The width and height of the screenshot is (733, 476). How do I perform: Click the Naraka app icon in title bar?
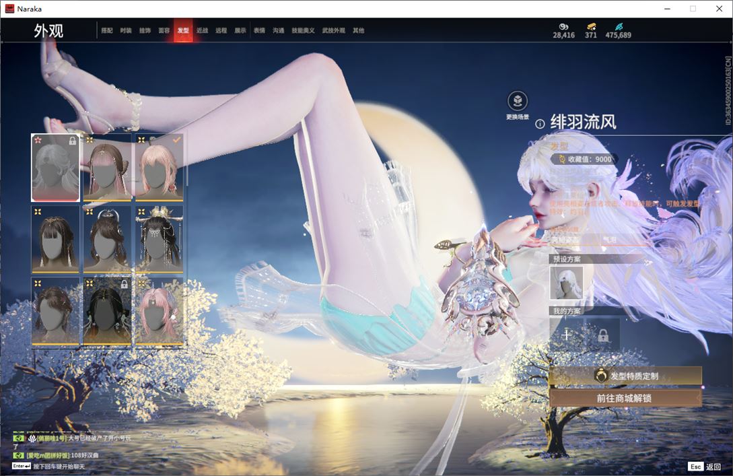click(x=9, y=9)
